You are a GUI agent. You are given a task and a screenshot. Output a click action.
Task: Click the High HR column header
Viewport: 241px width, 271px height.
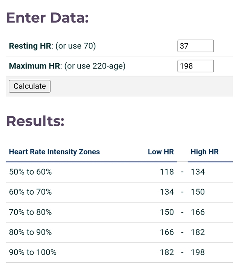coord(205,152)
